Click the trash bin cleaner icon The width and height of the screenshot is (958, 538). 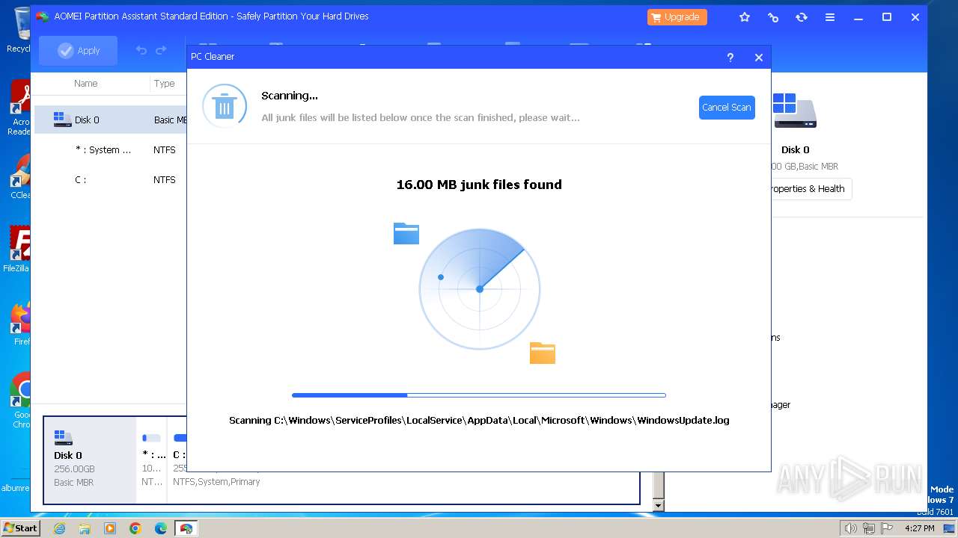[225, 106]
